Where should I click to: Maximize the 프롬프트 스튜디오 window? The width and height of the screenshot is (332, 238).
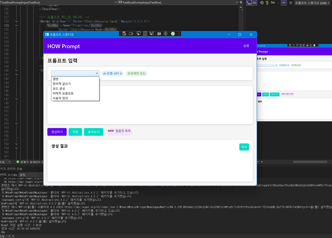(240, 34)
